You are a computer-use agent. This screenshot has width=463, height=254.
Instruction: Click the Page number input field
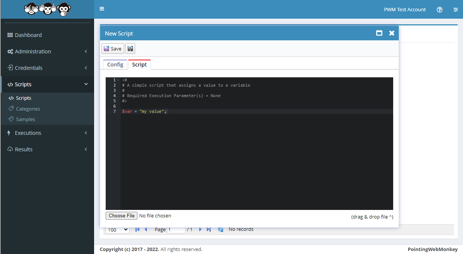coord(176,230)
